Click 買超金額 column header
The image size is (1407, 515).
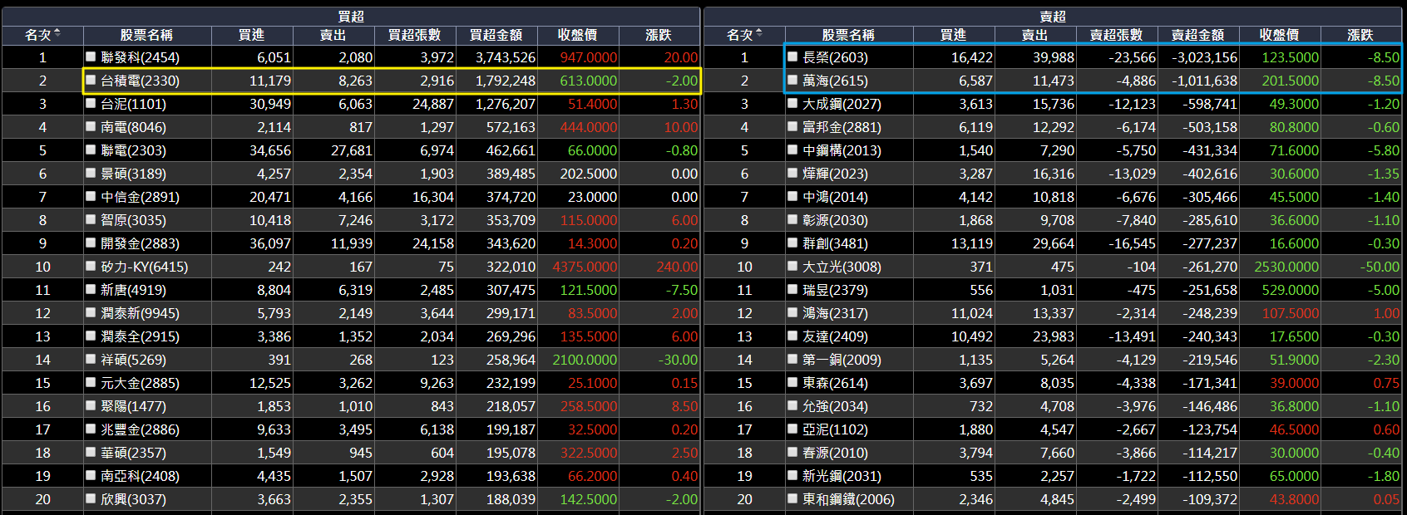pos(496,35)
